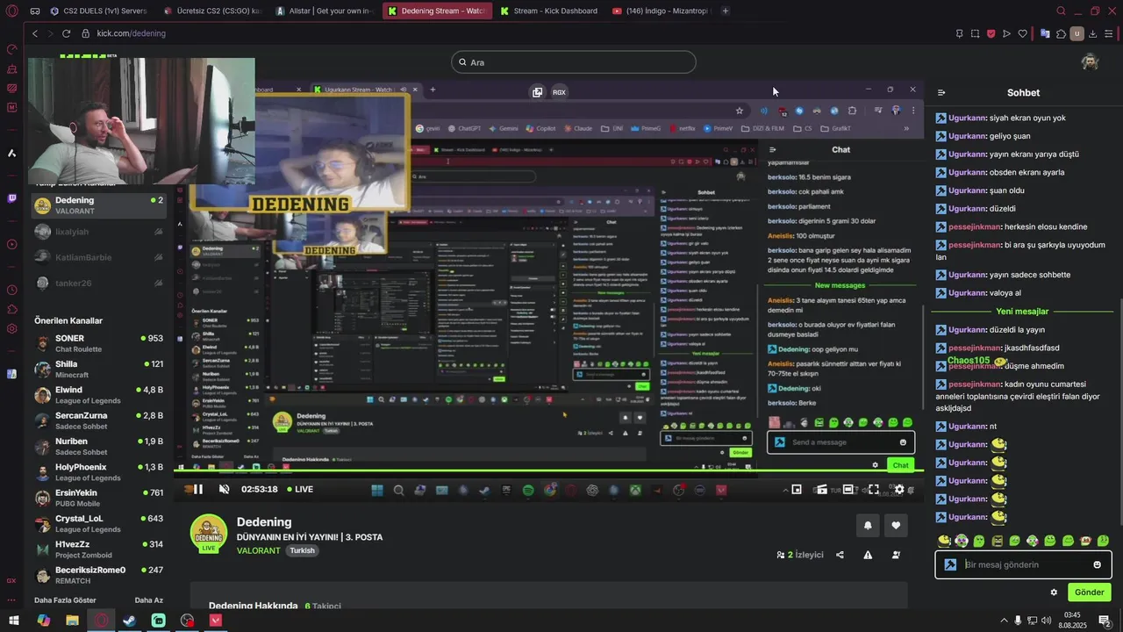Switch to '(146) İndigo - Mizantropi' YouTube tab
The image size is (1123, 632).
click(661, 11)
